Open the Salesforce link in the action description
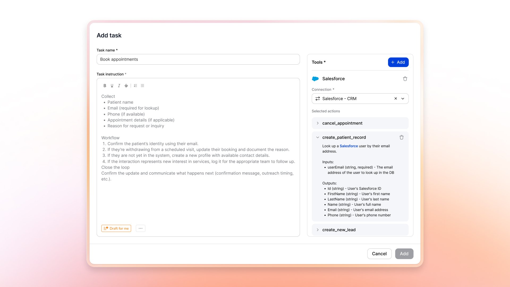510x287 pixels. tap(349, 146)
